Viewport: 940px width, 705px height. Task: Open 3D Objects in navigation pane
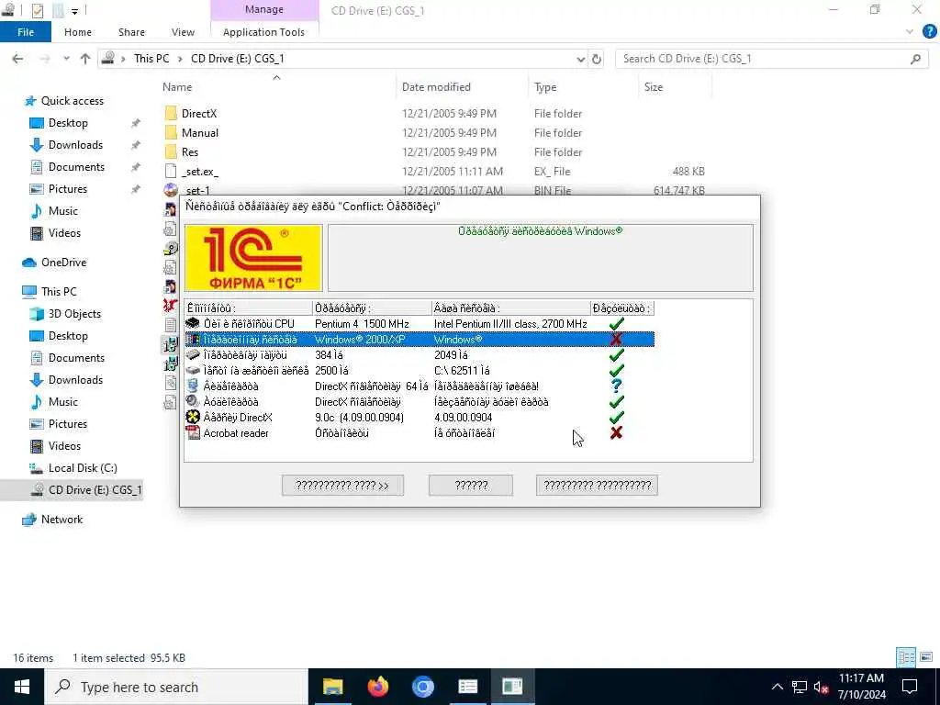click(74, 314)
